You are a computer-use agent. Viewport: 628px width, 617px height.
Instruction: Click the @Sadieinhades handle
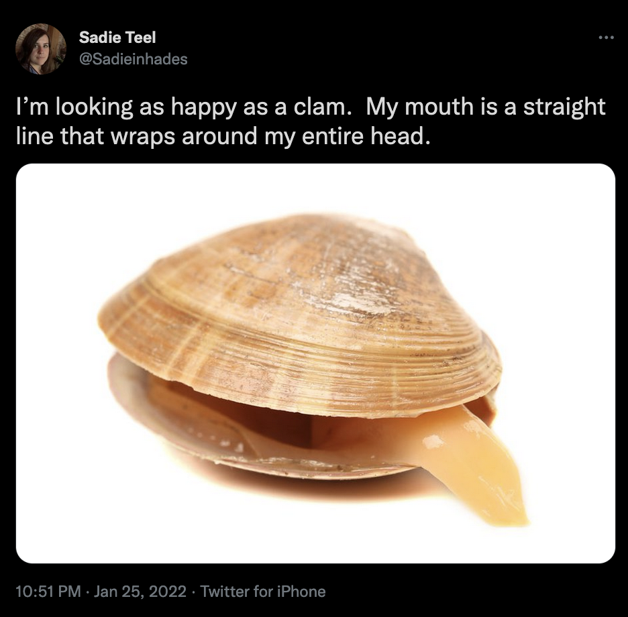tap(133, 59)
